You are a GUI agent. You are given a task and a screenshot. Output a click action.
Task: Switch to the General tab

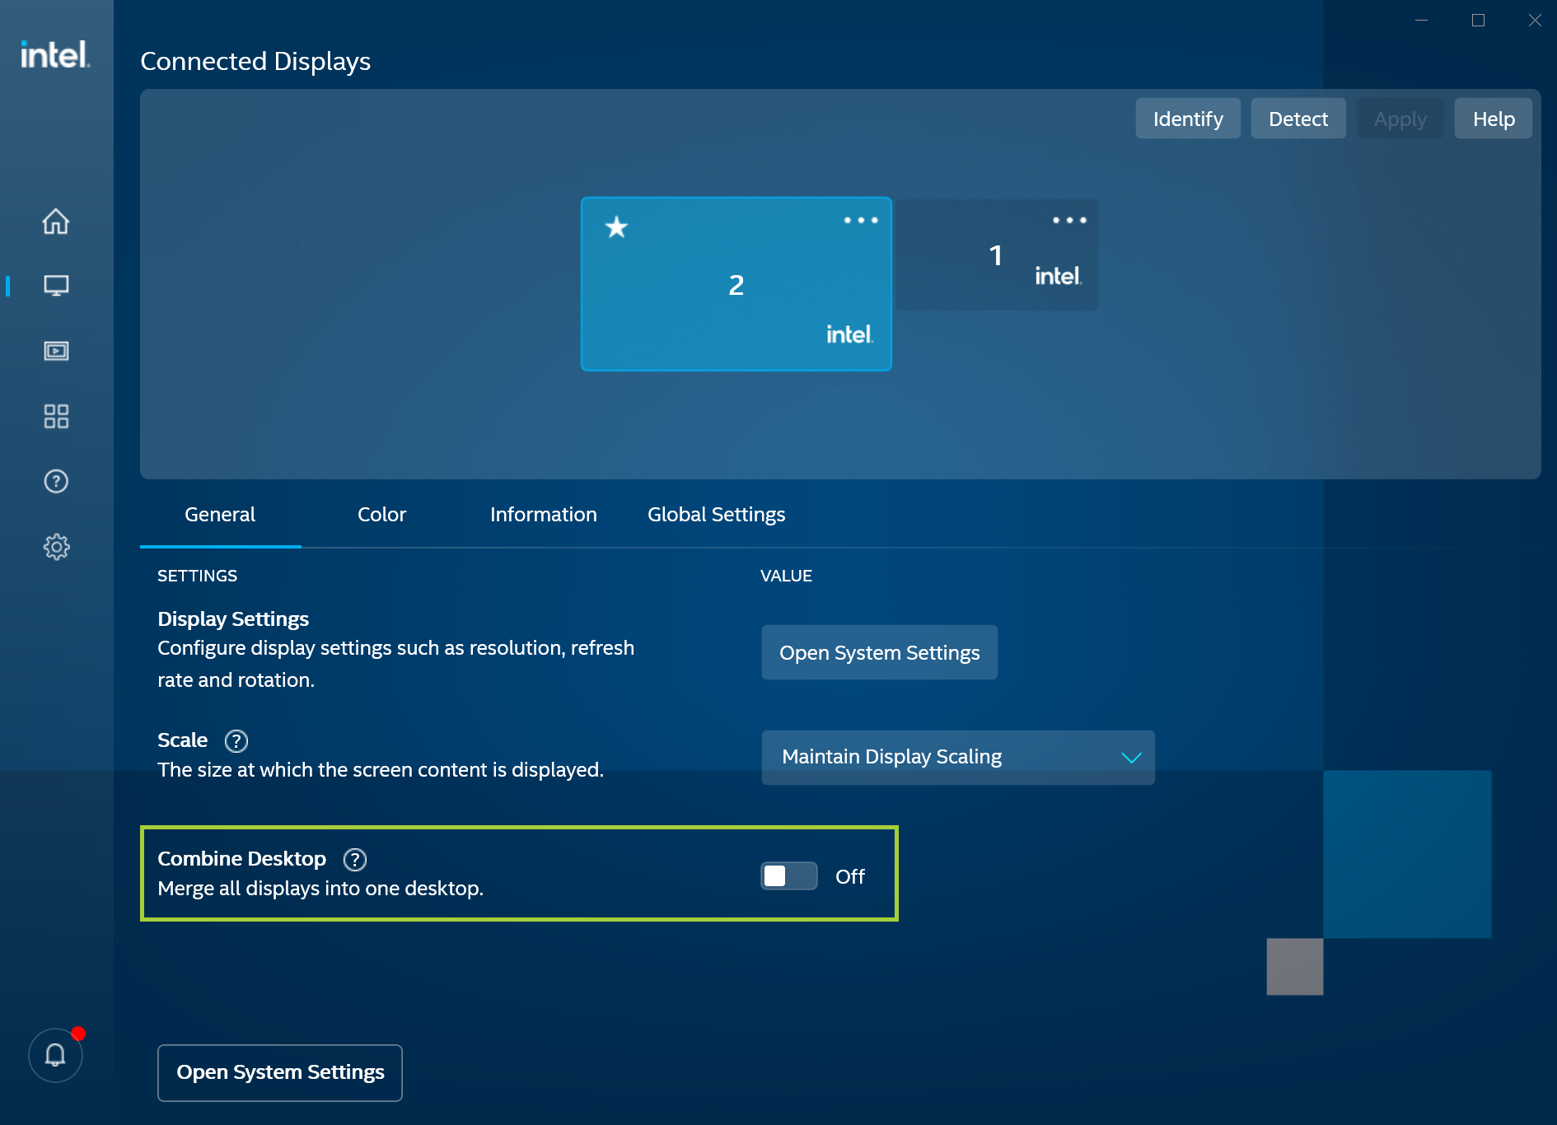click(220, 515)
